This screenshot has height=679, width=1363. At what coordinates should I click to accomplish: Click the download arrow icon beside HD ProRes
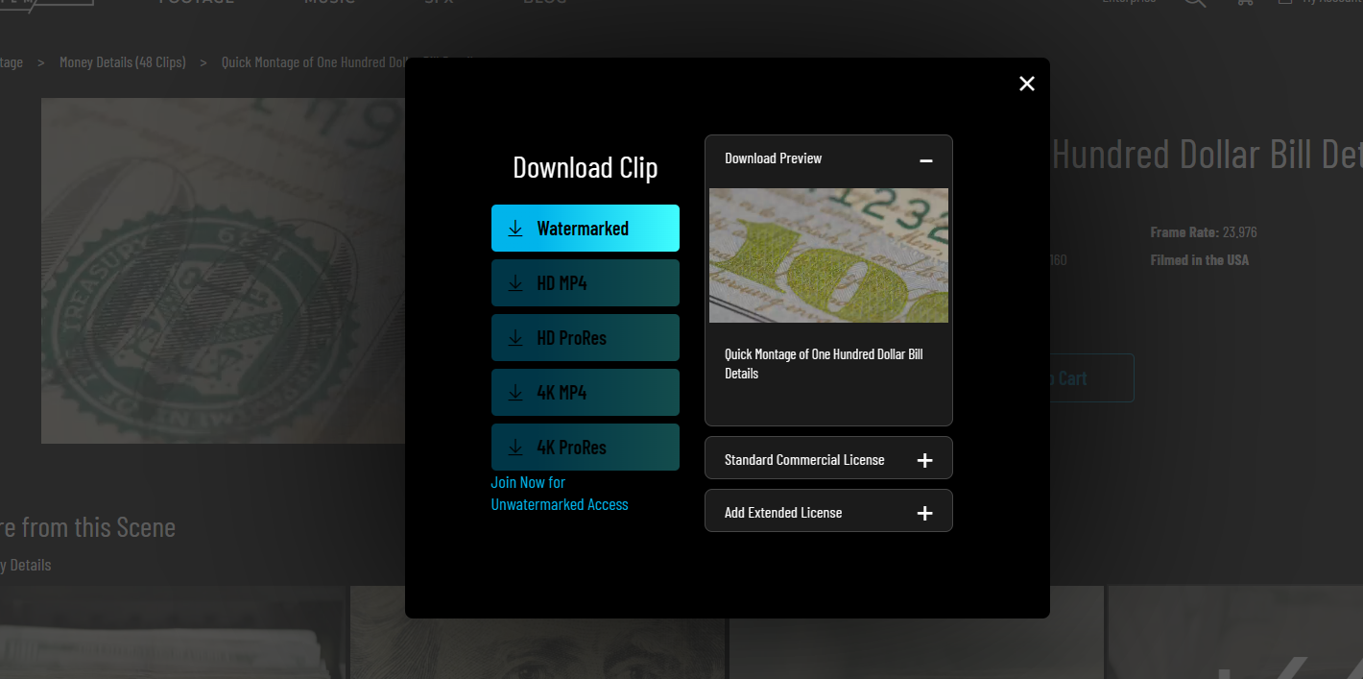[515, 338]
